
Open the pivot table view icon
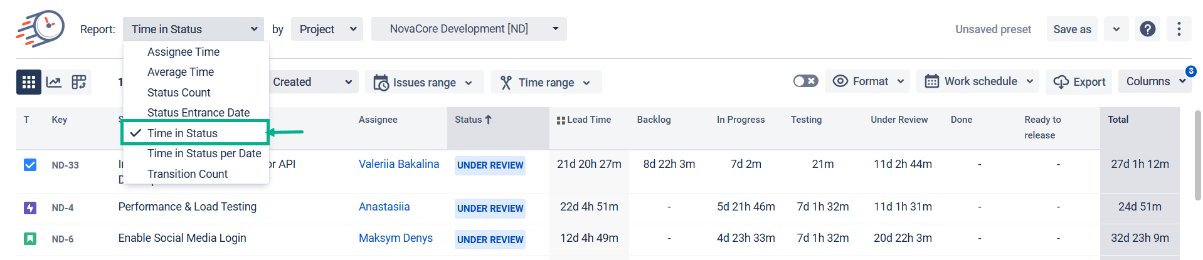coord(79,82)
